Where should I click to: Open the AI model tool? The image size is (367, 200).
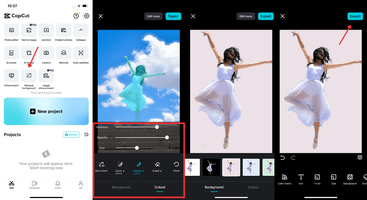click(x=29, y=53)
